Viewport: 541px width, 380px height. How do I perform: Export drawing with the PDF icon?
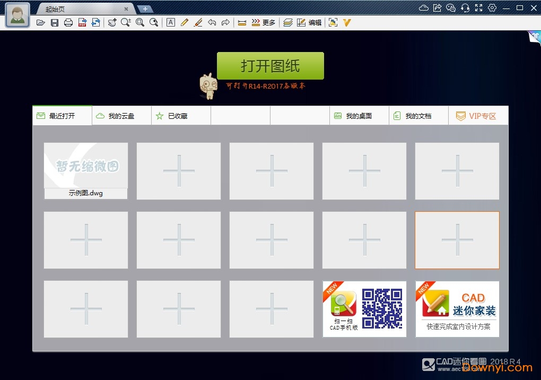(82, 22)
